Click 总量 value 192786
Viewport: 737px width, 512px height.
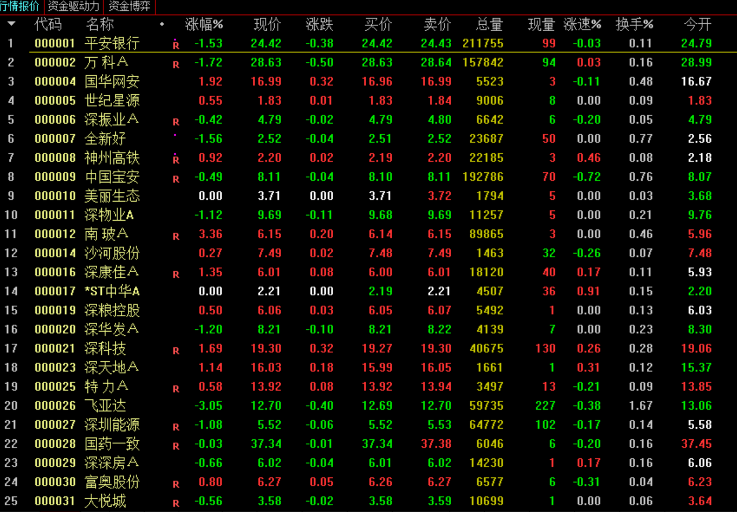point(483,177)
